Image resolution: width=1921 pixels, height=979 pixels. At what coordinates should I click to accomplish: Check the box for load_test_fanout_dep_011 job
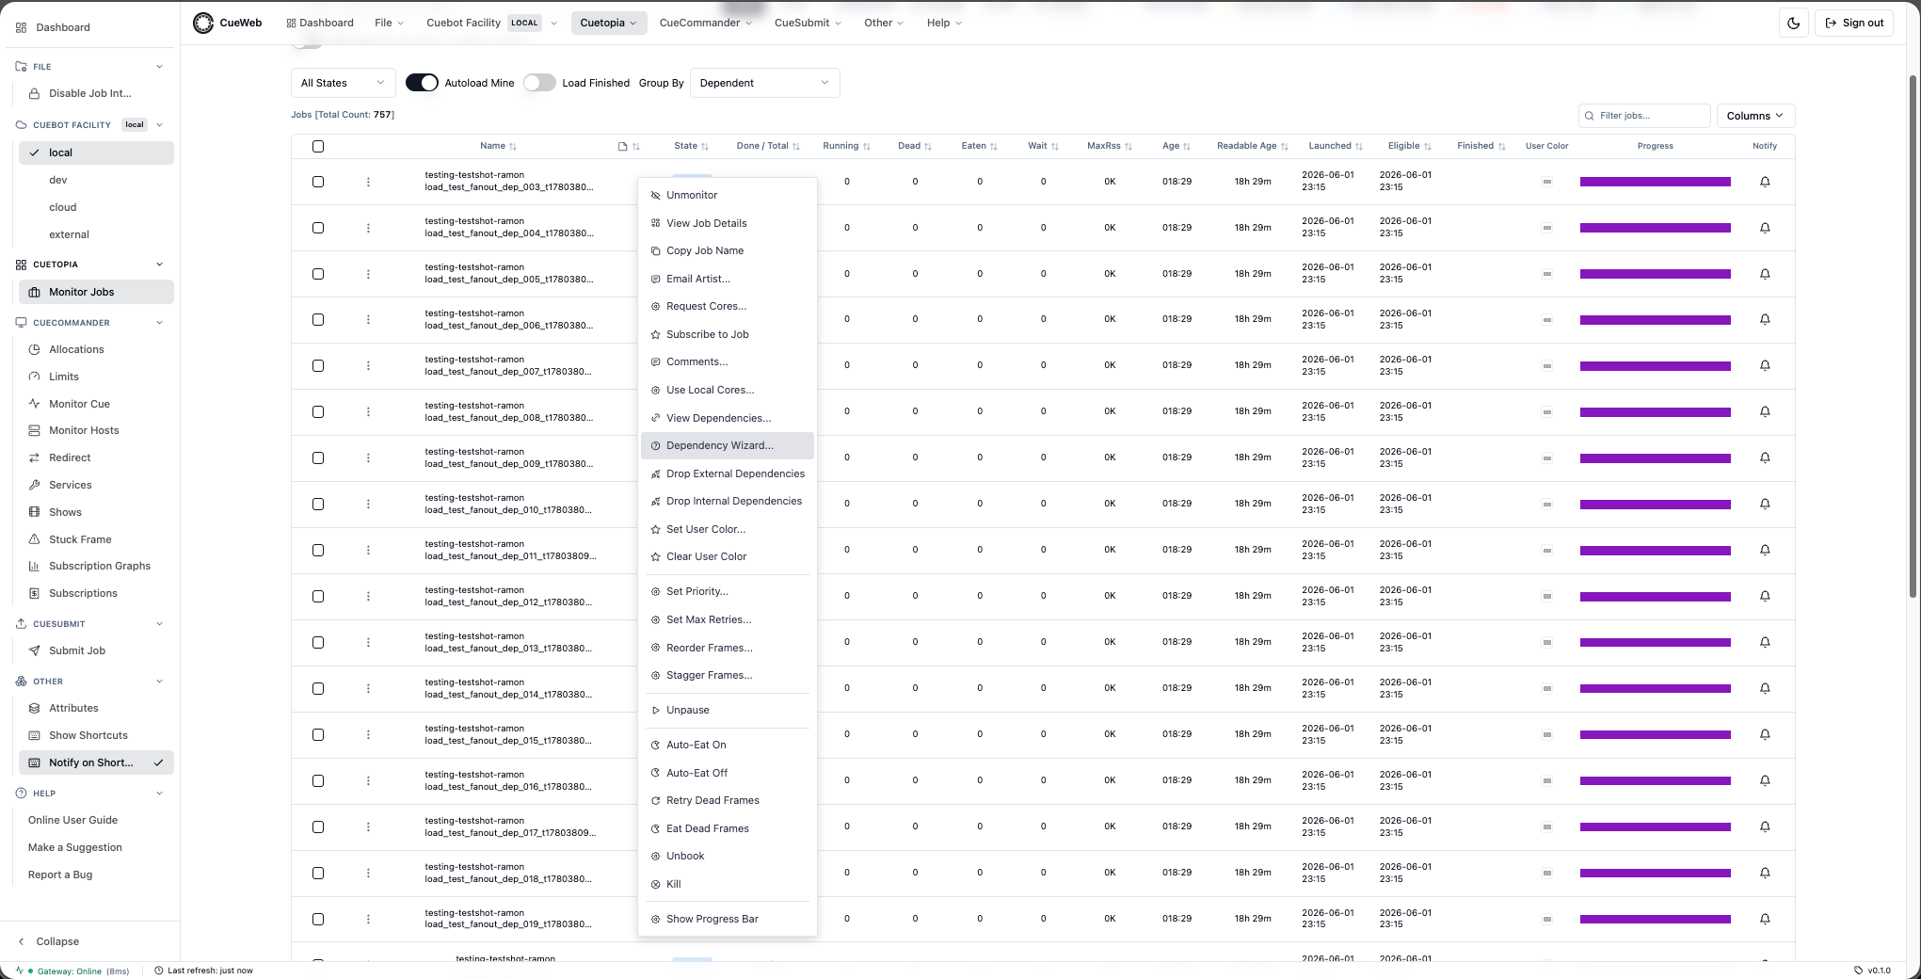[x=318, y=551]
